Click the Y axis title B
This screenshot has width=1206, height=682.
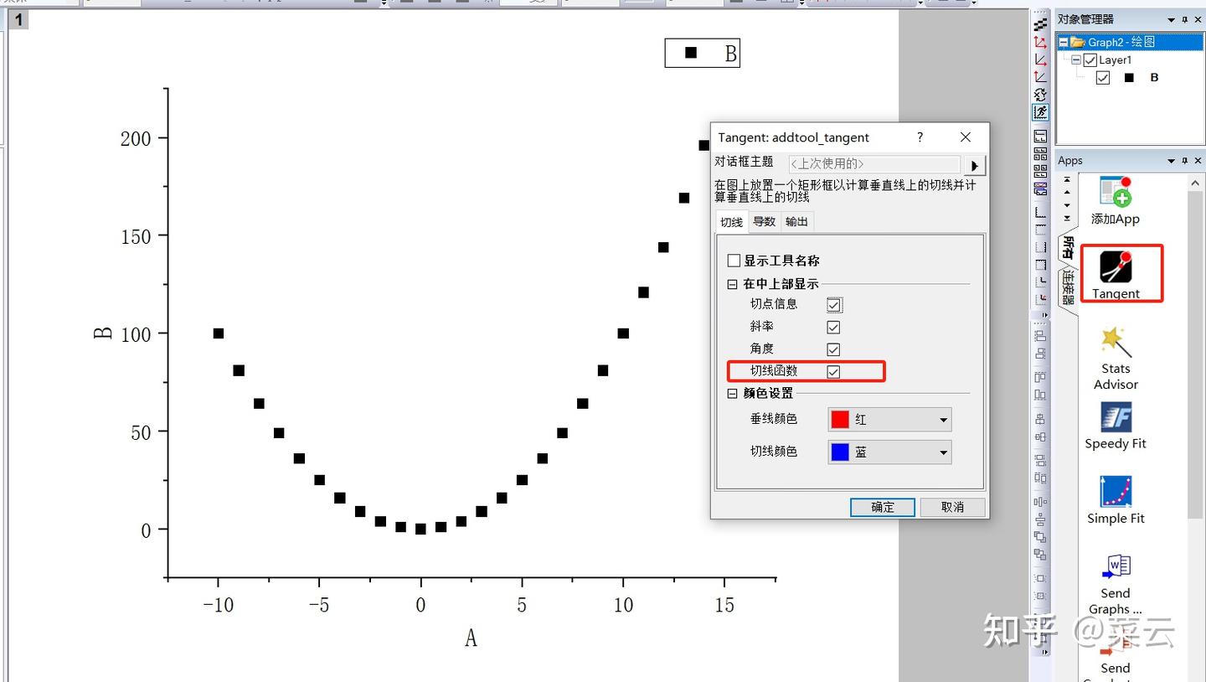(102, 333)
